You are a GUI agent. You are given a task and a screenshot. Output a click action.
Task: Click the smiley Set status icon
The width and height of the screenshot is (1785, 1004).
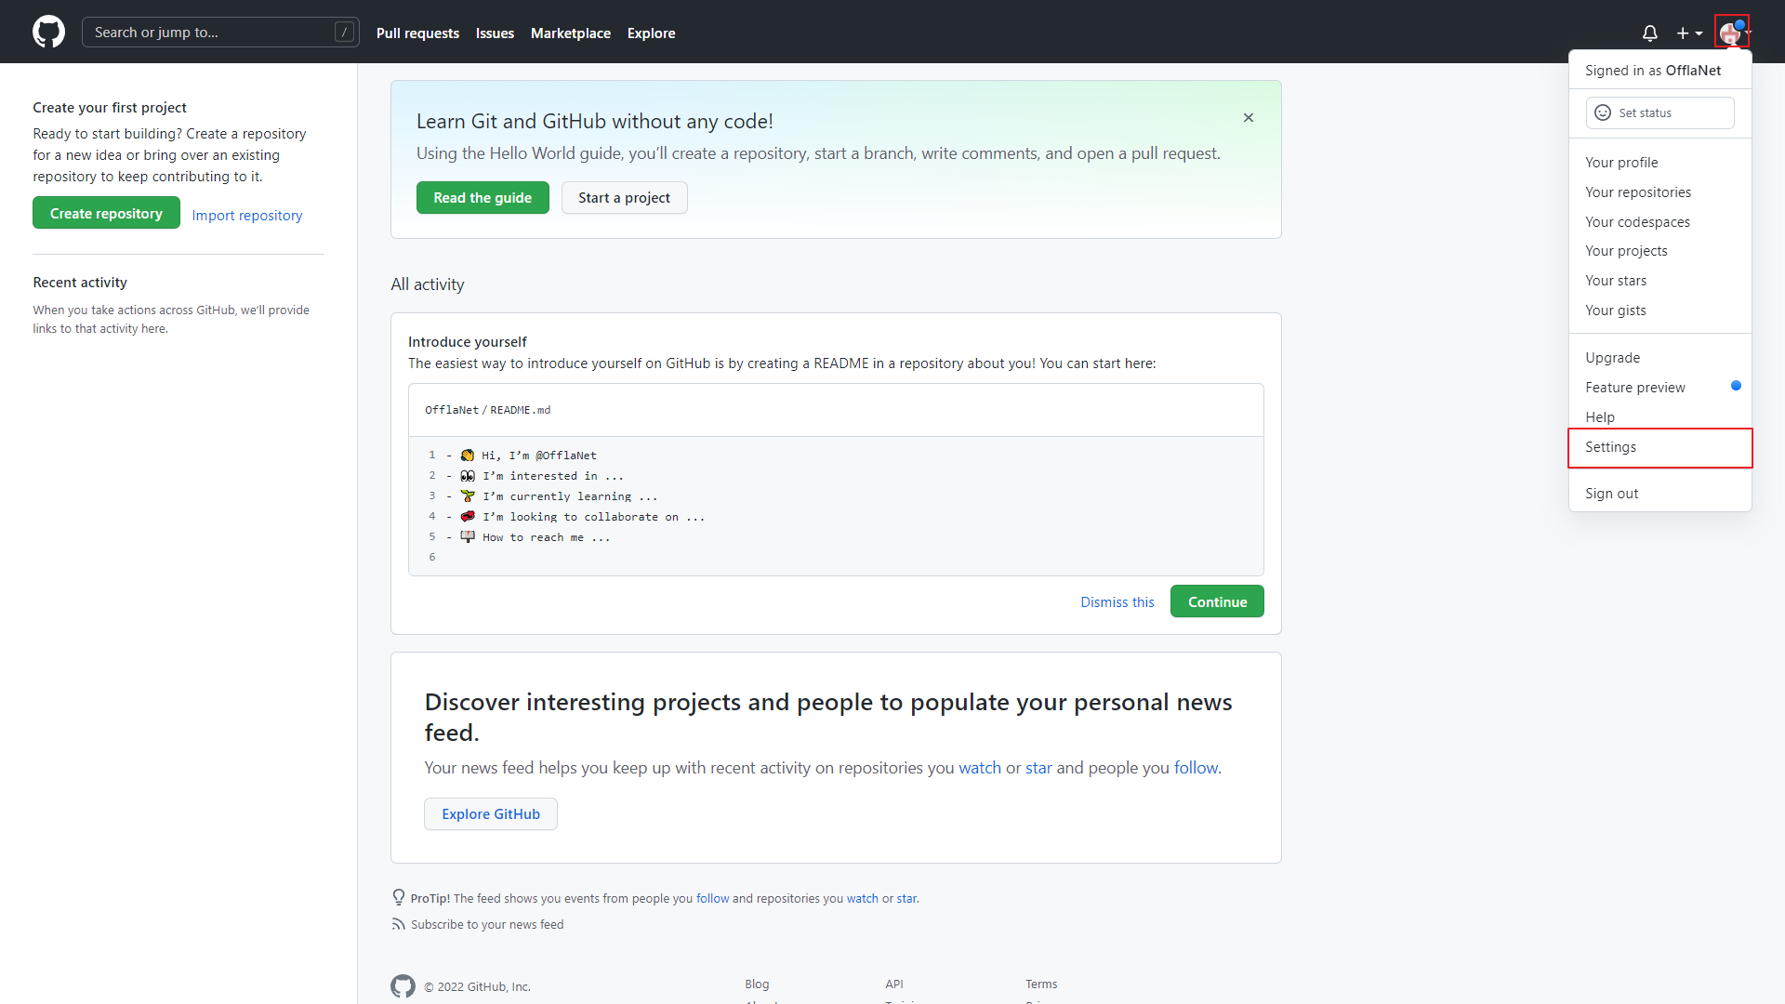1603,112
